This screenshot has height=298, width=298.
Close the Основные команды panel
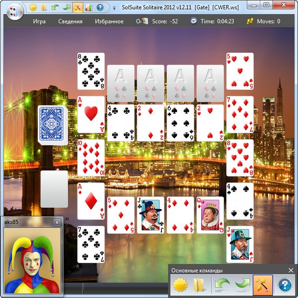tap(291, 270)
